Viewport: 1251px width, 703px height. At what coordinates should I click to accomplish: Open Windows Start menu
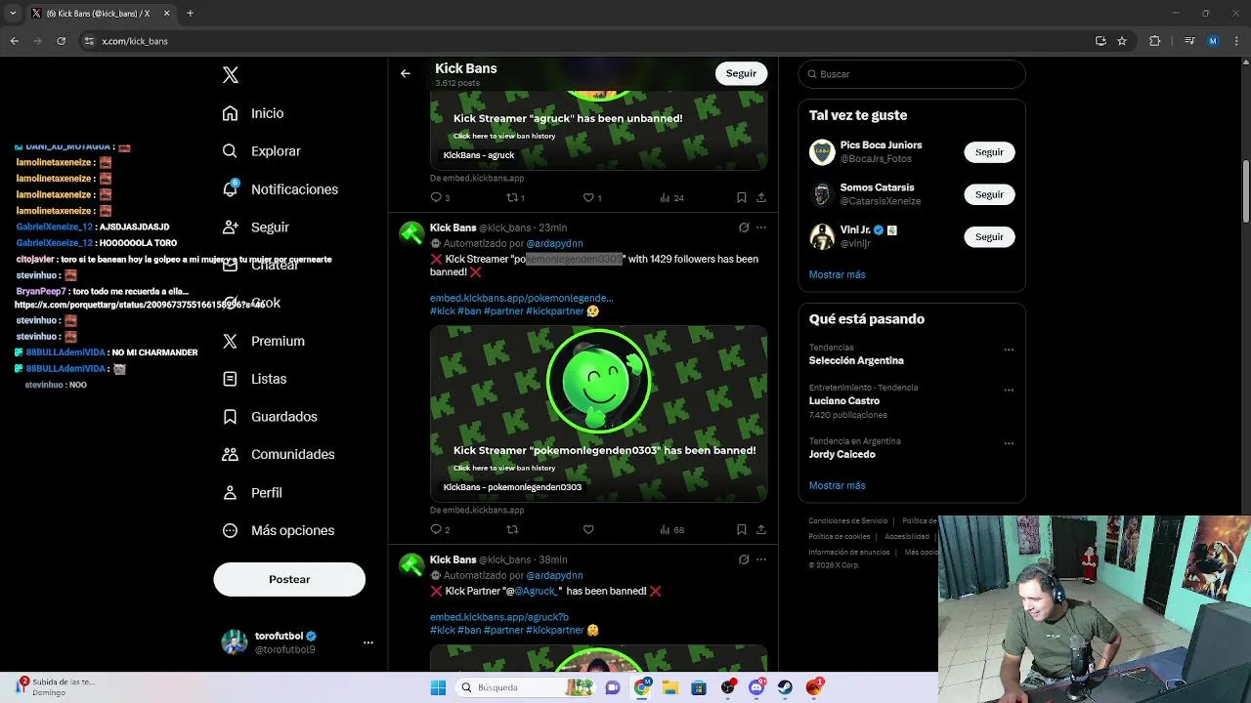click(x=438, y=687)
